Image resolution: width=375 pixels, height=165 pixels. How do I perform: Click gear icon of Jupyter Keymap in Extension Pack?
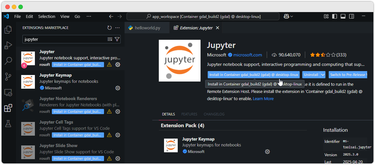pyautogui.click(x=267, y=152)
